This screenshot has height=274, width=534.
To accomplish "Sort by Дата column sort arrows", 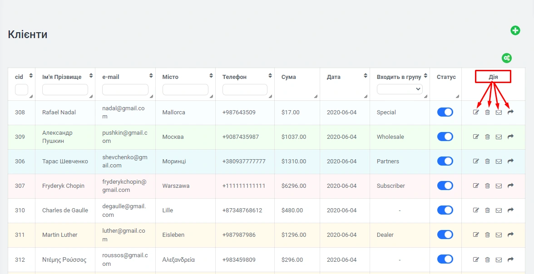I will point(366,76).
